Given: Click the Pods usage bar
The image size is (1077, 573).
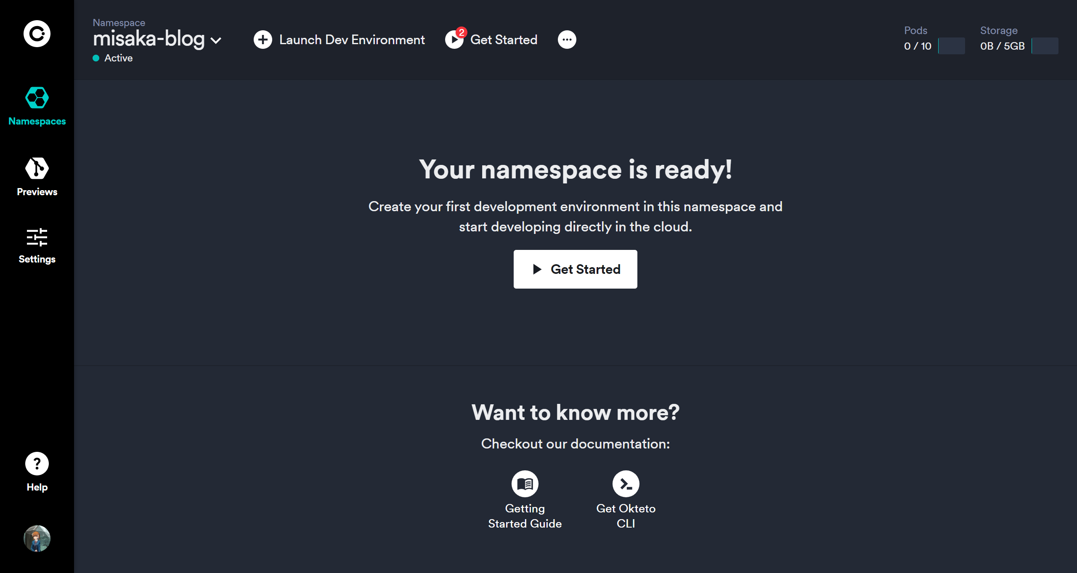Looking at the screenshot, I should 951,46.
